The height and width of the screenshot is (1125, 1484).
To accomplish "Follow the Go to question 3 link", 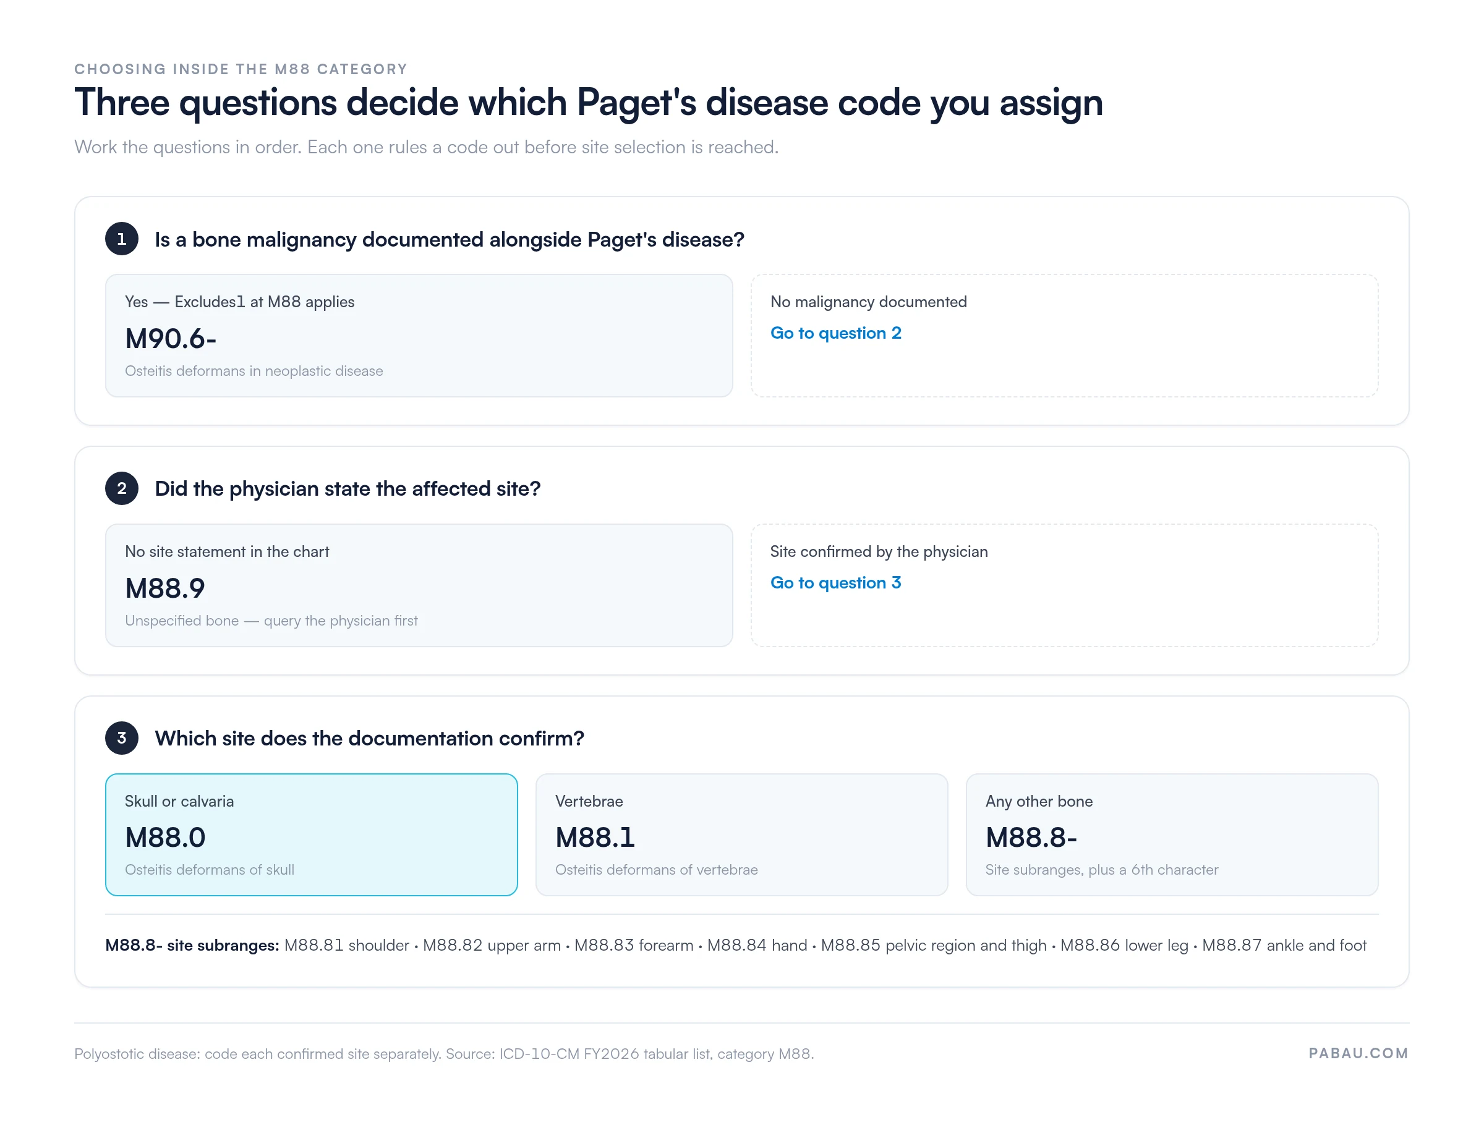I will (835, 582).
